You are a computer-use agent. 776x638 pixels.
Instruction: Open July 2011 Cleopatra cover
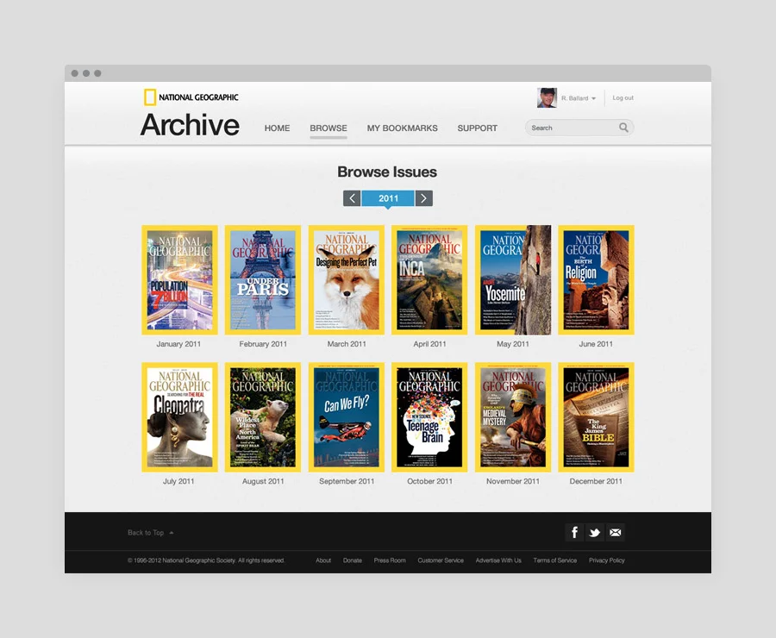click(x=179, y=417)
